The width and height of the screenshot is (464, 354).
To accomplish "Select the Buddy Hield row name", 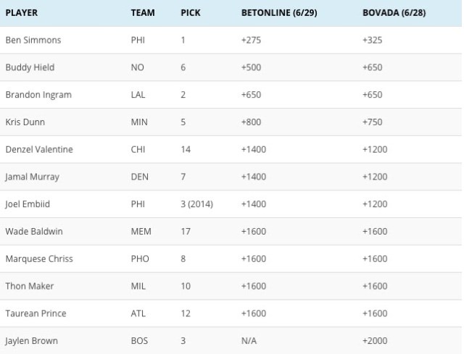I will pyautogui.click(x=30, y=67).
